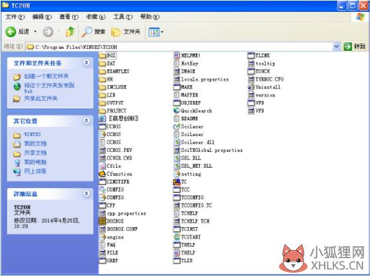
Task: Click the grayed Forward arrow button
Action: pos(48,32)
